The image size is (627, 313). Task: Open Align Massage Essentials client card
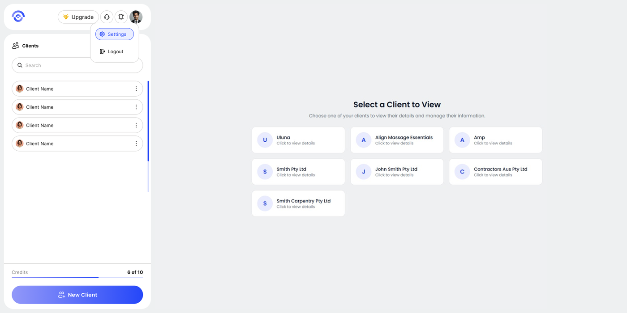tap(397, 140)
